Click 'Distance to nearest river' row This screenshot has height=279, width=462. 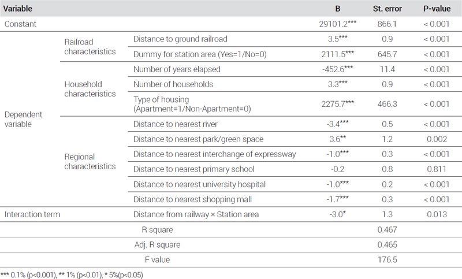point(176,124)
